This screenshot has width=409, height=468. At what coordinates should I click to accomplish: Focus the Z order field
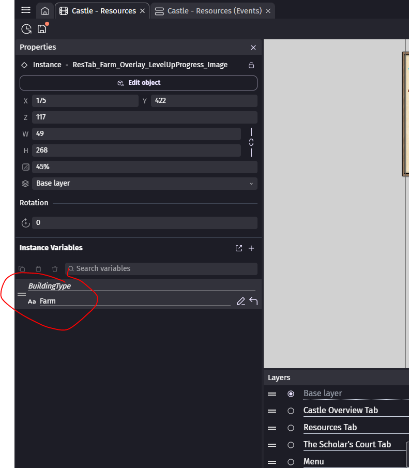[x=144, y=117]
